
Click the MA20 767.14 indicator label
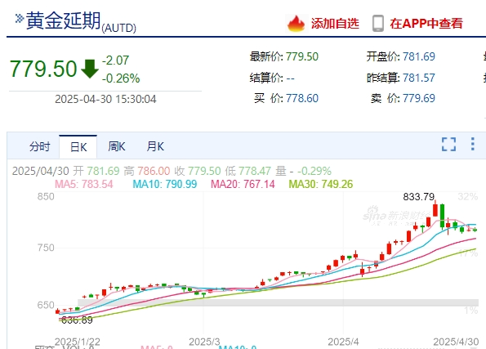pyautogui.click(x=243, y=184)
